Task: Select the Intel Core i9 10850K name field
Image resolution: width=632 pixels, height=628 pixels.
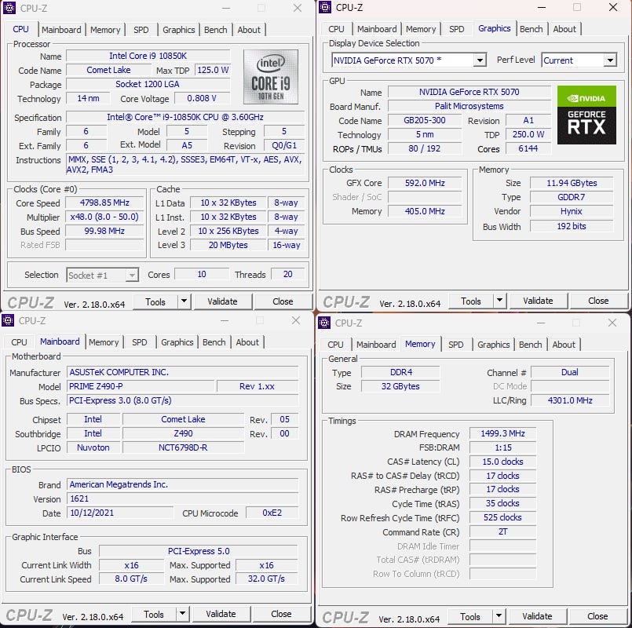Action: tap(148, 56)
